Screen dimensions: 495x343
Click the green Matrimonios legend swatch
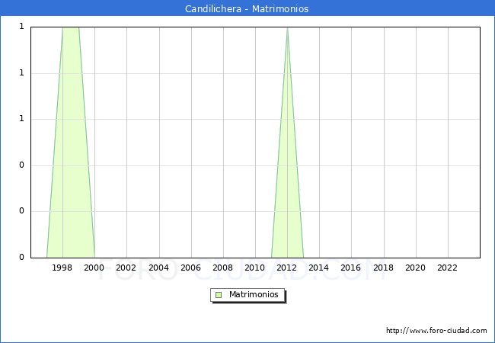point(219,295)
